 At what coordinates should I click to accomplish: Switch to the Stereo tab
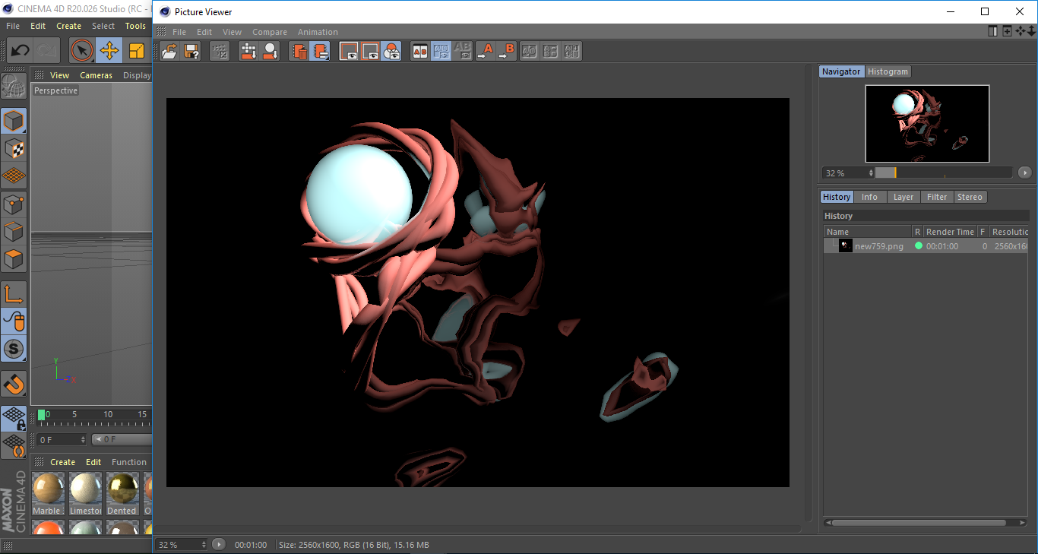(x=970, y=197)
